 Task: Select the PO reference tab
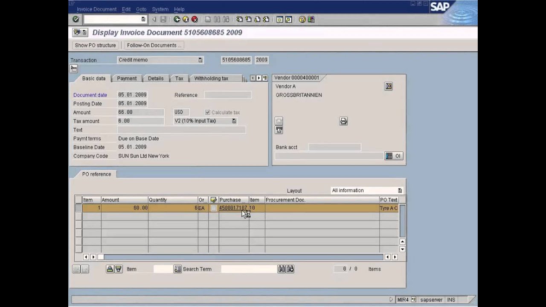coord(96,174)
